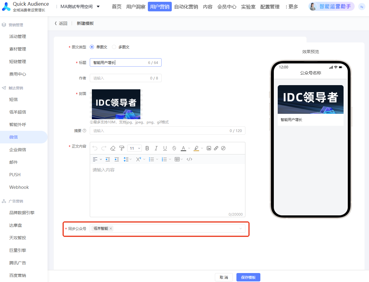The height and width of the screenshot is (282, 369).
Task: Select the 单图文 radio option
Action: pos(92,47)
